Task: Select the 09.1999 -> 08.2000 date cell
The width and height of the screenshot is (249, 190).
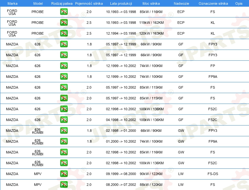Action: coord(121,174)
